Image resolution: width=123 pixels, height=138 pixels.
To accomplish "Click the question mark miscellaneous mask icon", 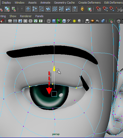I will [x=75, y=9].
